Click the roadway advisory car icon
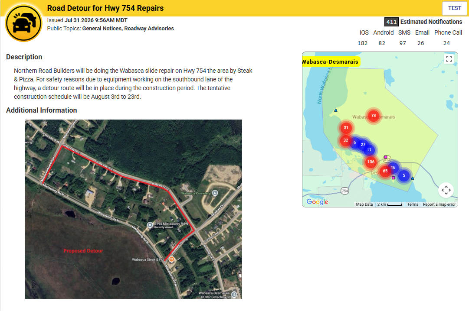The image size is (469, 311). click(23, 23)
